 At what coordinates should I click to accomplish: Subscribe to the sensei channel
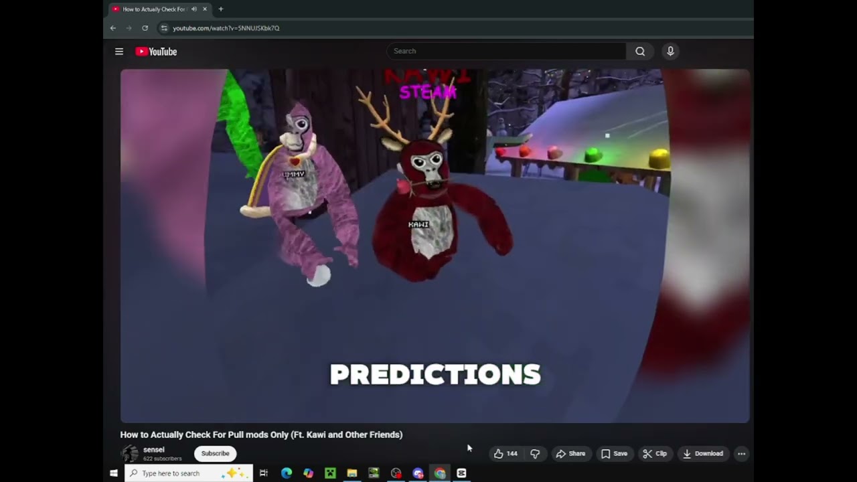(215, 453)
